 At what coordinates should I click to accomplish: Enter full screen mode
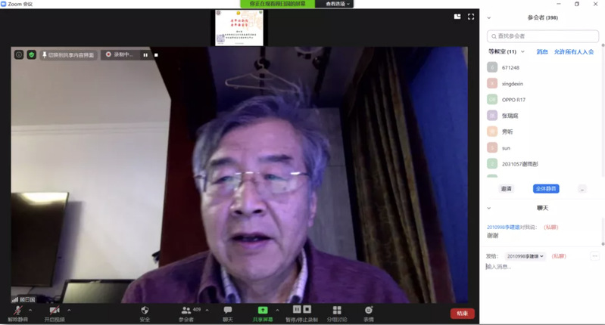(471, 17)
